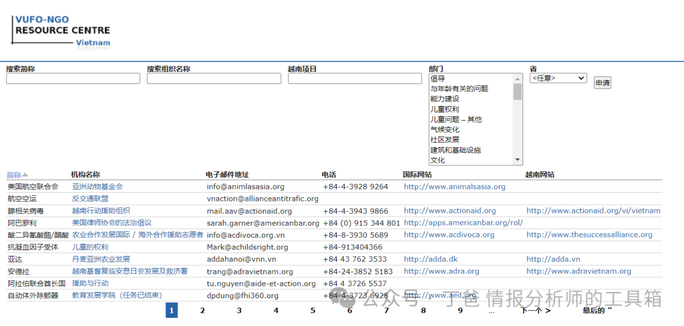
Task: Focus the 搜索简称 search field
Action: 73,78
